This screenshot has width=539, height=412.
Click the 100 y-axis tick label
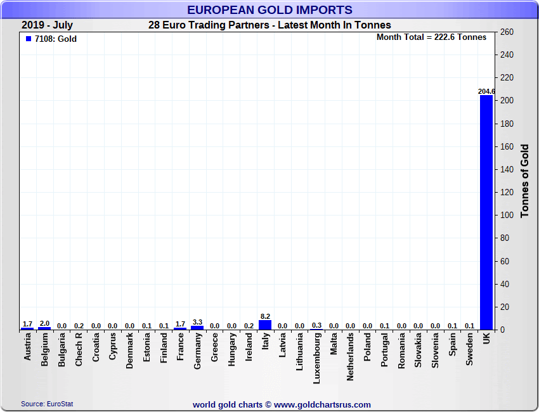(x=507, y=215)
